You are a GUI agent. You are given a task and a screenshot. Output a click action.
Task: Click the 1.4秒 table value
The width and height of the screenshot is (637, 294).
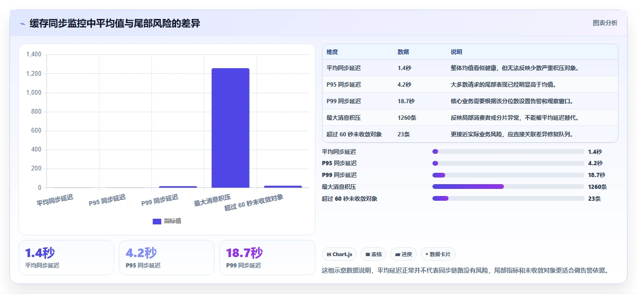pos(404,68)
